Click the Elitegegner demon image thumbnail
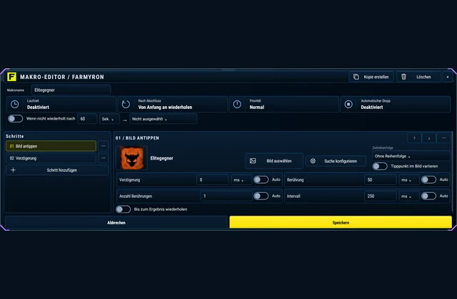 point(131,158)
